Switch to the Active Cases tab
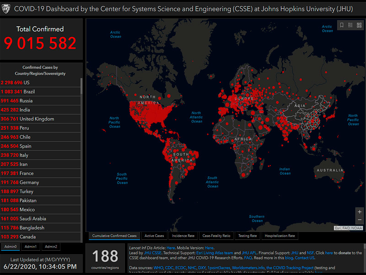The height and width of the screenshot is (275, 366). point(154,236)
